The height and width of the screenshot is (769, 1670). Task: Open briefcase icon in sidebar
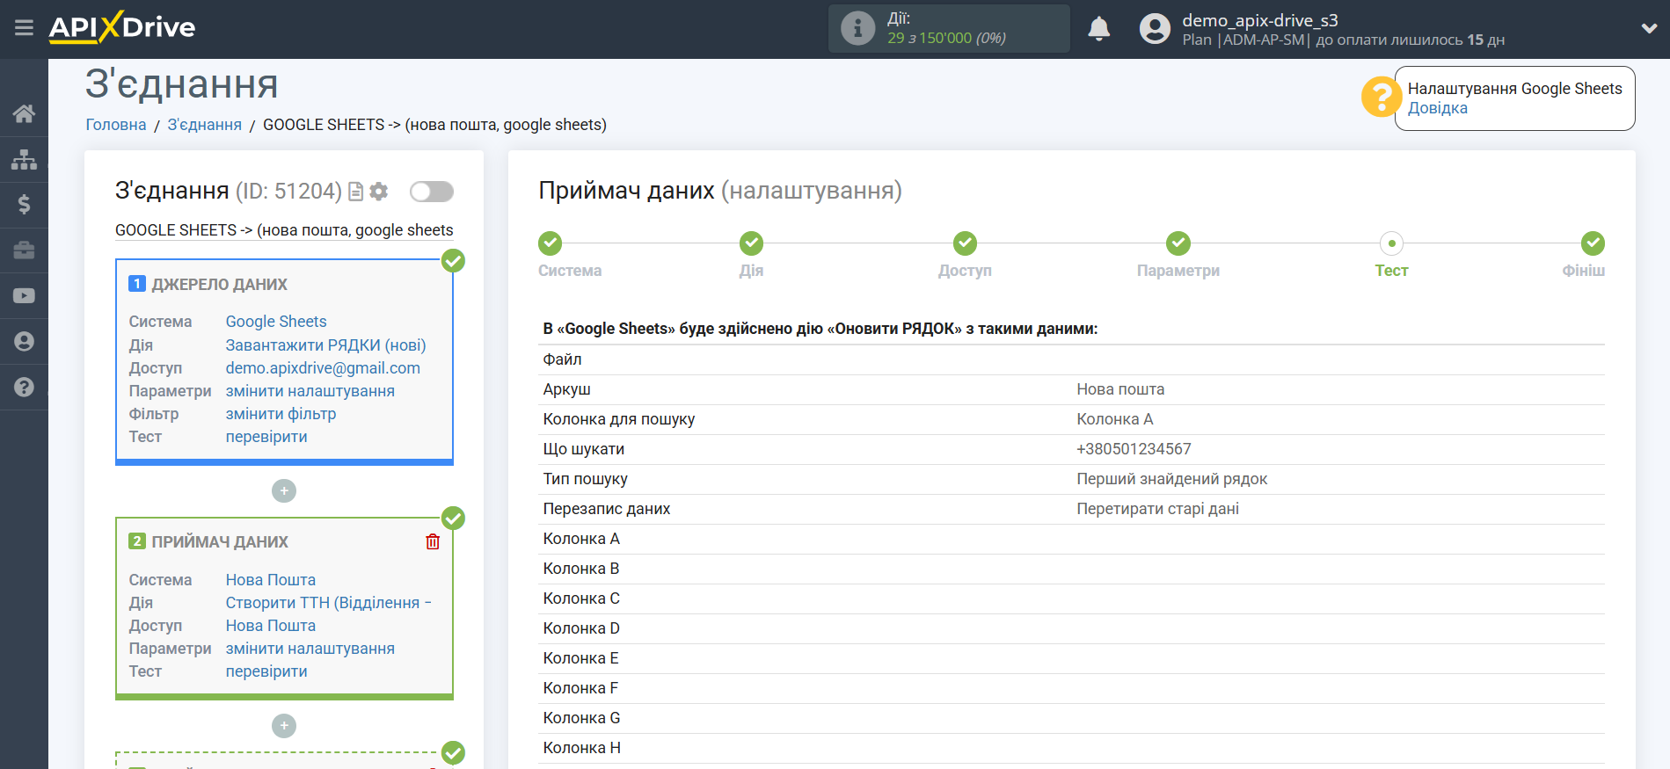[x=24, y=250]
